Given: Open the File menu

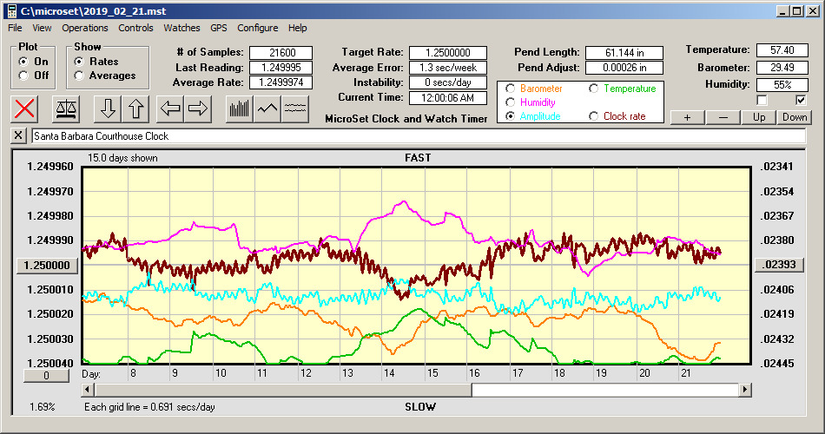Looking at the screenshot, I should click(15, 28).
